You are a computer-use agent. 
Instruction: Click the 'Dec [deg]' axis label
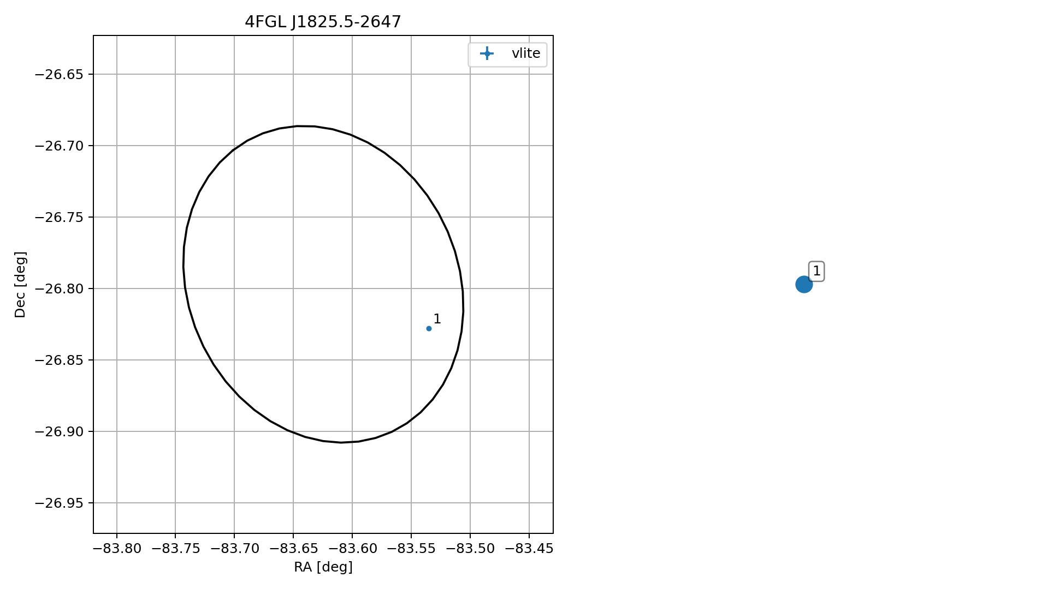coord(20,285)
